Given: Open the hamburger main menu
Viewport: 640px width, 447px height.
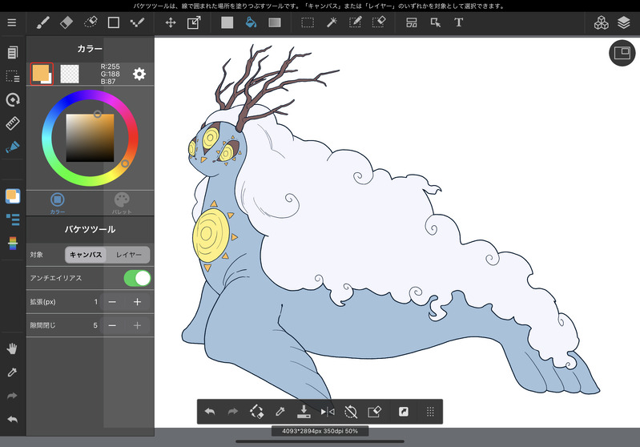Looking at the screenshot, I should pos(12,22).
